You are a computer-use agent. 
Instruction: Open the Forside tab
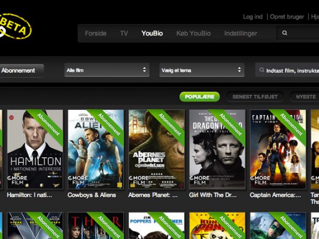[x=96, y=33]
